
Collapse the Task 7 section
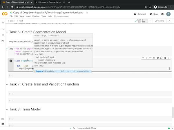coord(7,84)
